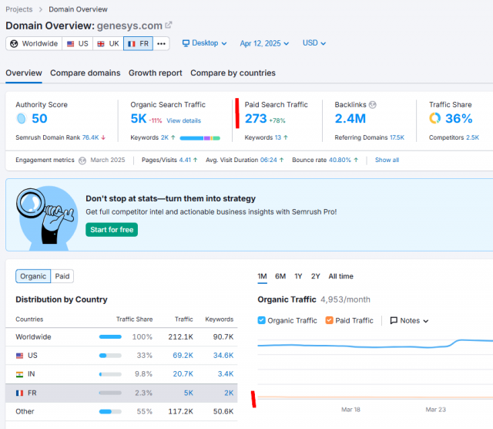493x429 pixels.
Task: Switch distribution view to Paid
Action: point(62,276)
